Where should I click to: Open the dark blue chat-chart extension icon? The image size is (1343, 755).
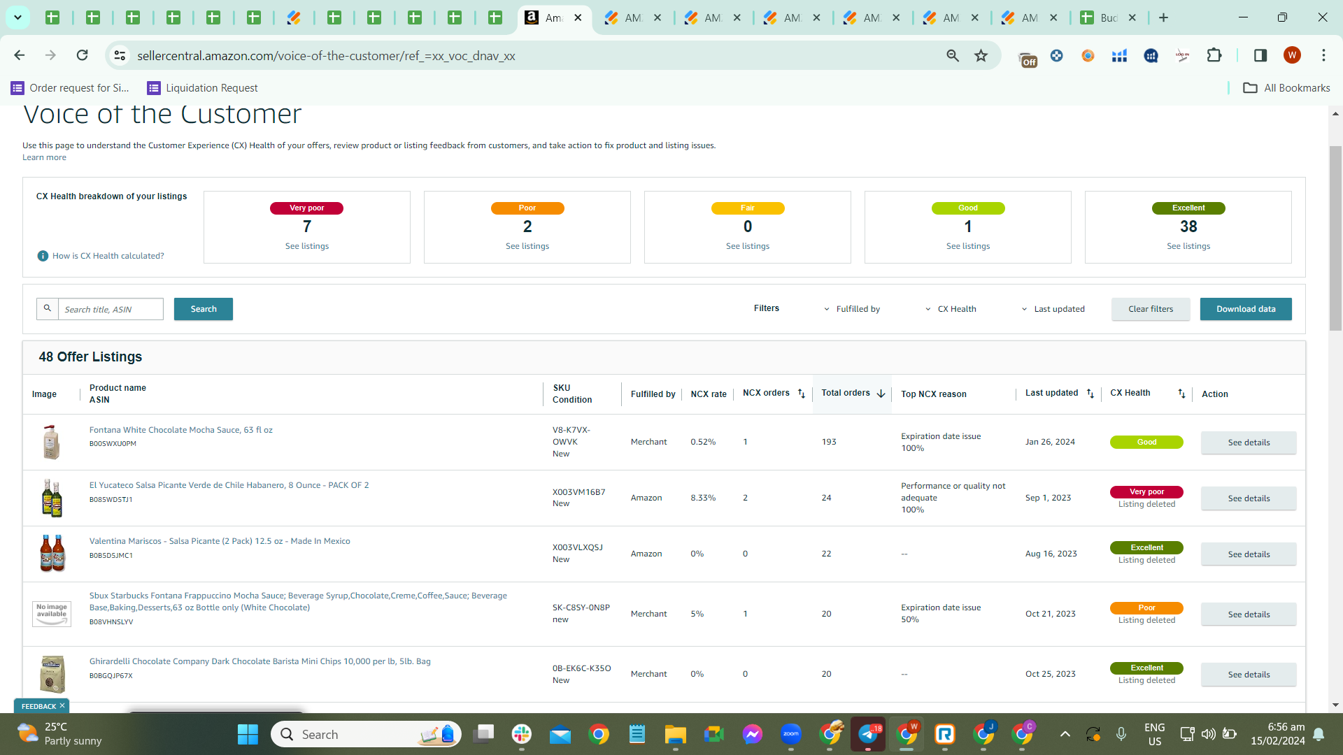pos(1151,56)
